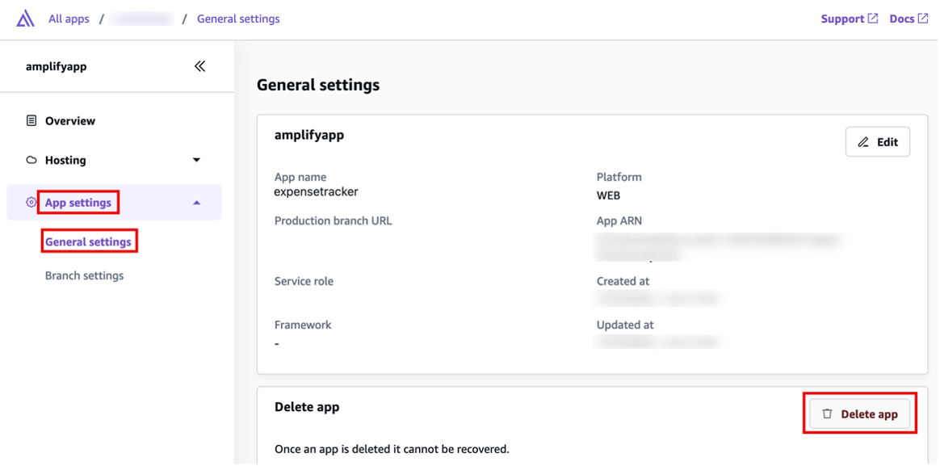Click the Delete app button
The width and height of the screenshot is (940, 466).
[860, 414]
